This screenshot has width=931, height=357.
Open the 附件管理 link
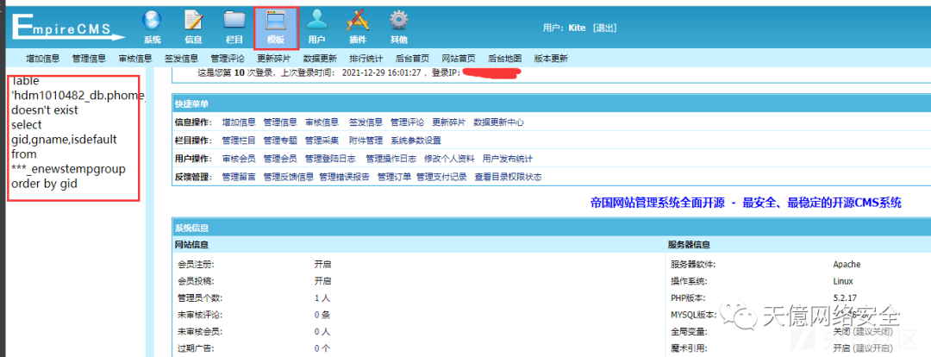click(366, 141)
